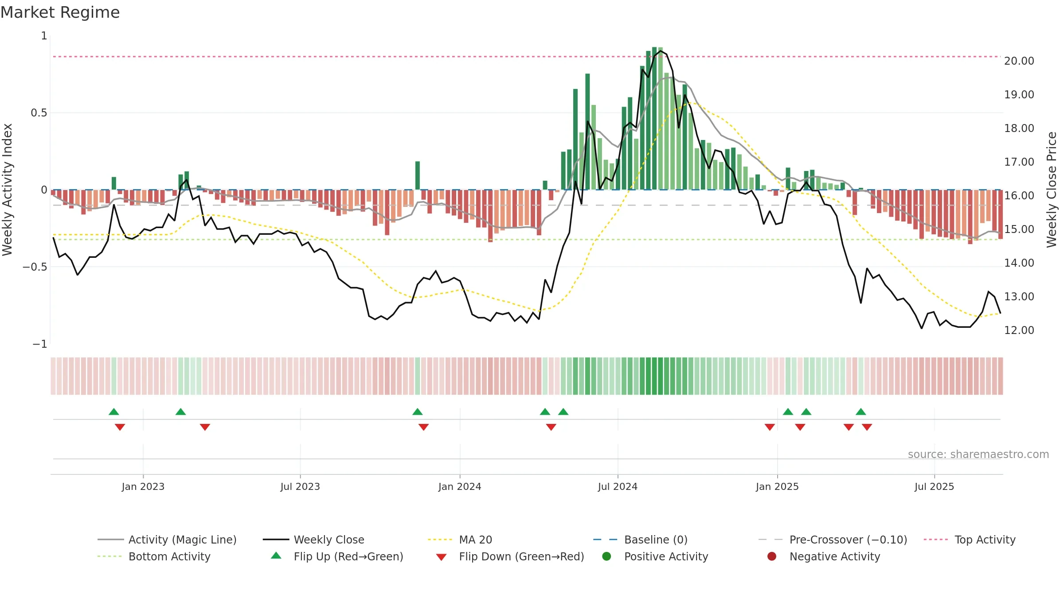Click the Jan 2024 axis label
This screenshot has width=1064, height=598.
point(460,486)
